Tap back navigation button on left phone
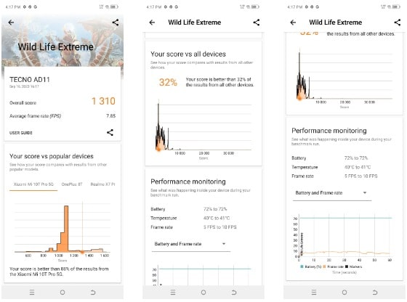This screenshot has height=302, width=407. pos(93,293)
